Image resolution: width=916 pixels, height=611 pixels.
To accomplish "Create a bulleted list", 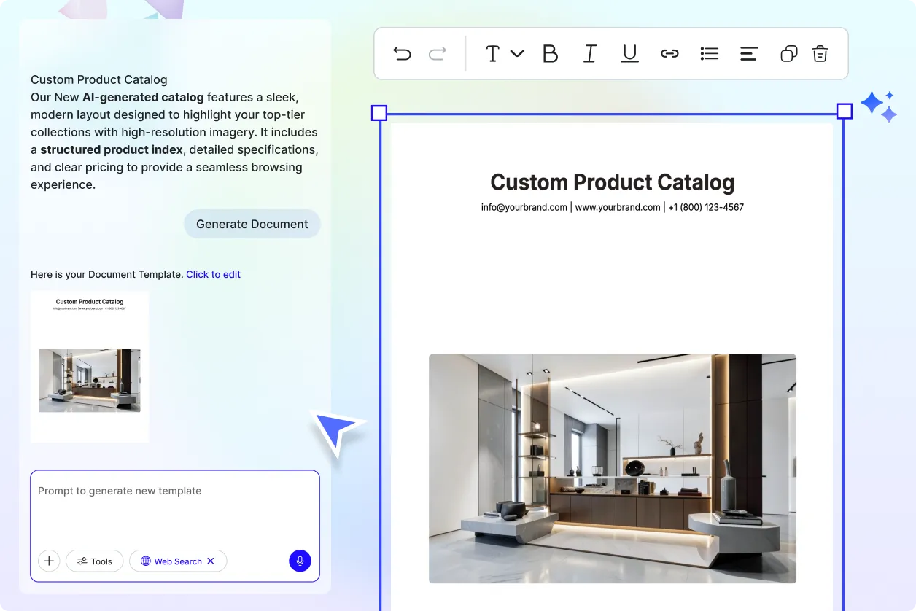I will 709,53.
